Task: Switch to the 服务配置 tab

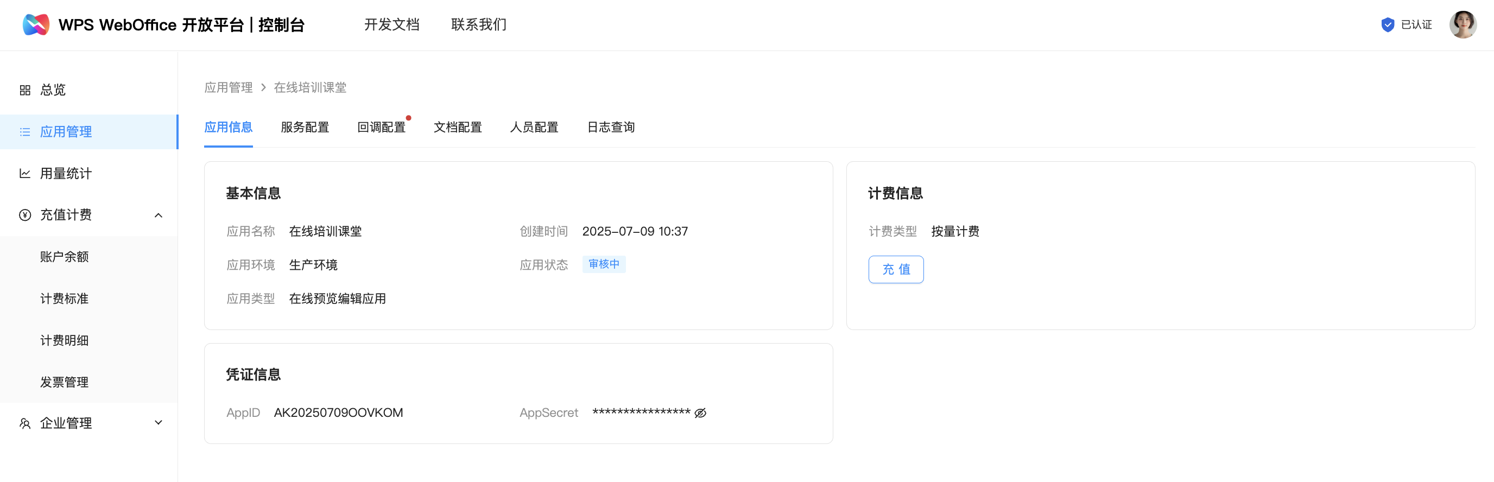Action: click(305, 127)
